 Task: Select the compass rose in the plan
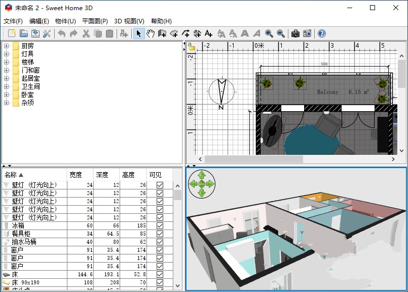pos(221,92)
